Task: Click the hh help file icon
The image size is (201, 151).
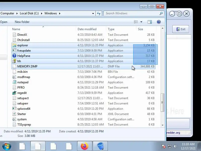Action: (14, 61)
